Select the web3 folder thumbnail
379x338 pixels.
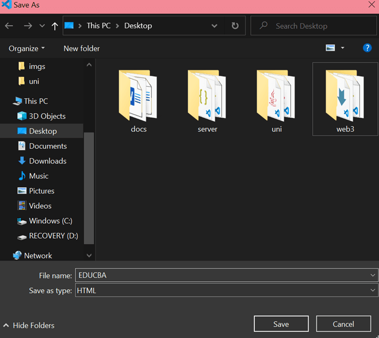[345, 99]
